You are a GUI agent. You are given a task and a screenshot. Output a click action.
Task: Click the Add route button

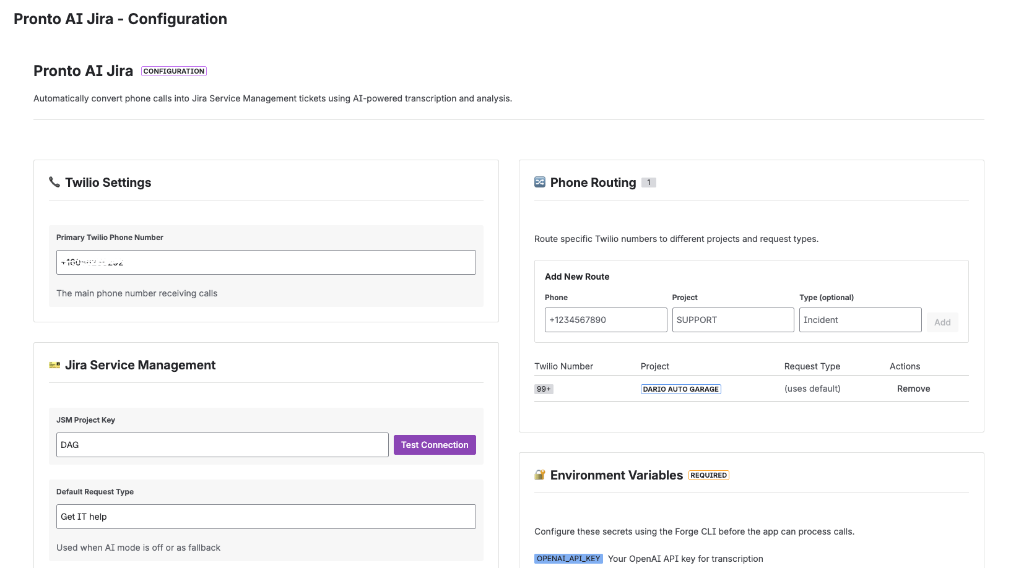pos(942,322)
